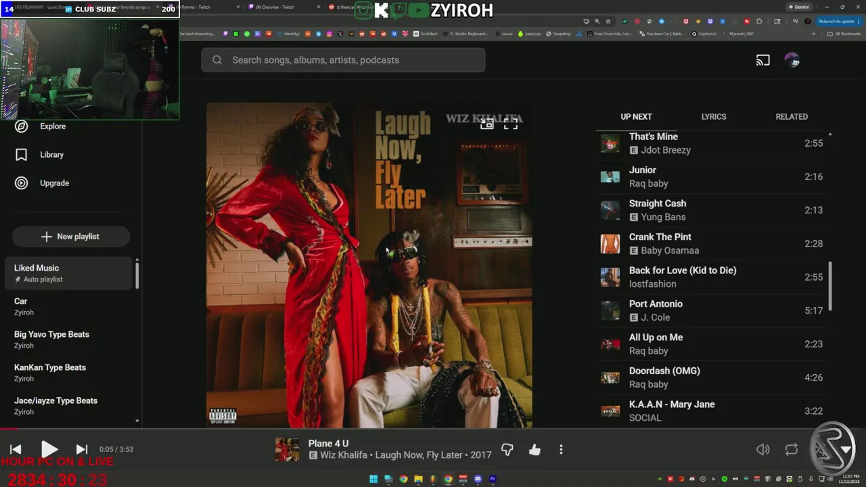Focus the Search songs, albums, artists field
This screenshot has height=487, width=866.
[x=343, y=60]
